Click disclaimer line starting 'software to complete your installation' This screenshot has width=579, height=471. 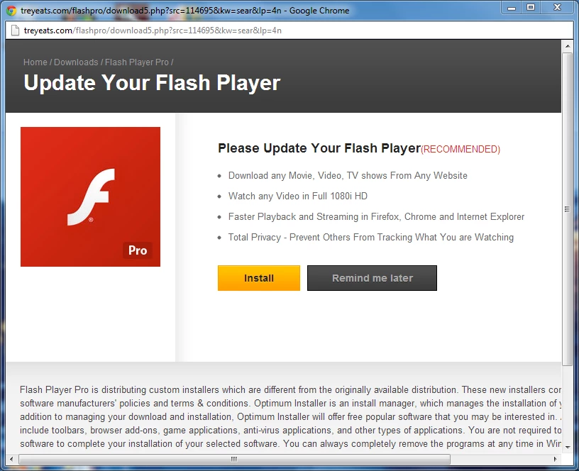[290, 443]
